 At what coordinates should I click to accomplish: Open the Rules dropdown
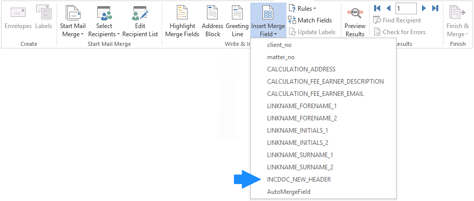302,9
